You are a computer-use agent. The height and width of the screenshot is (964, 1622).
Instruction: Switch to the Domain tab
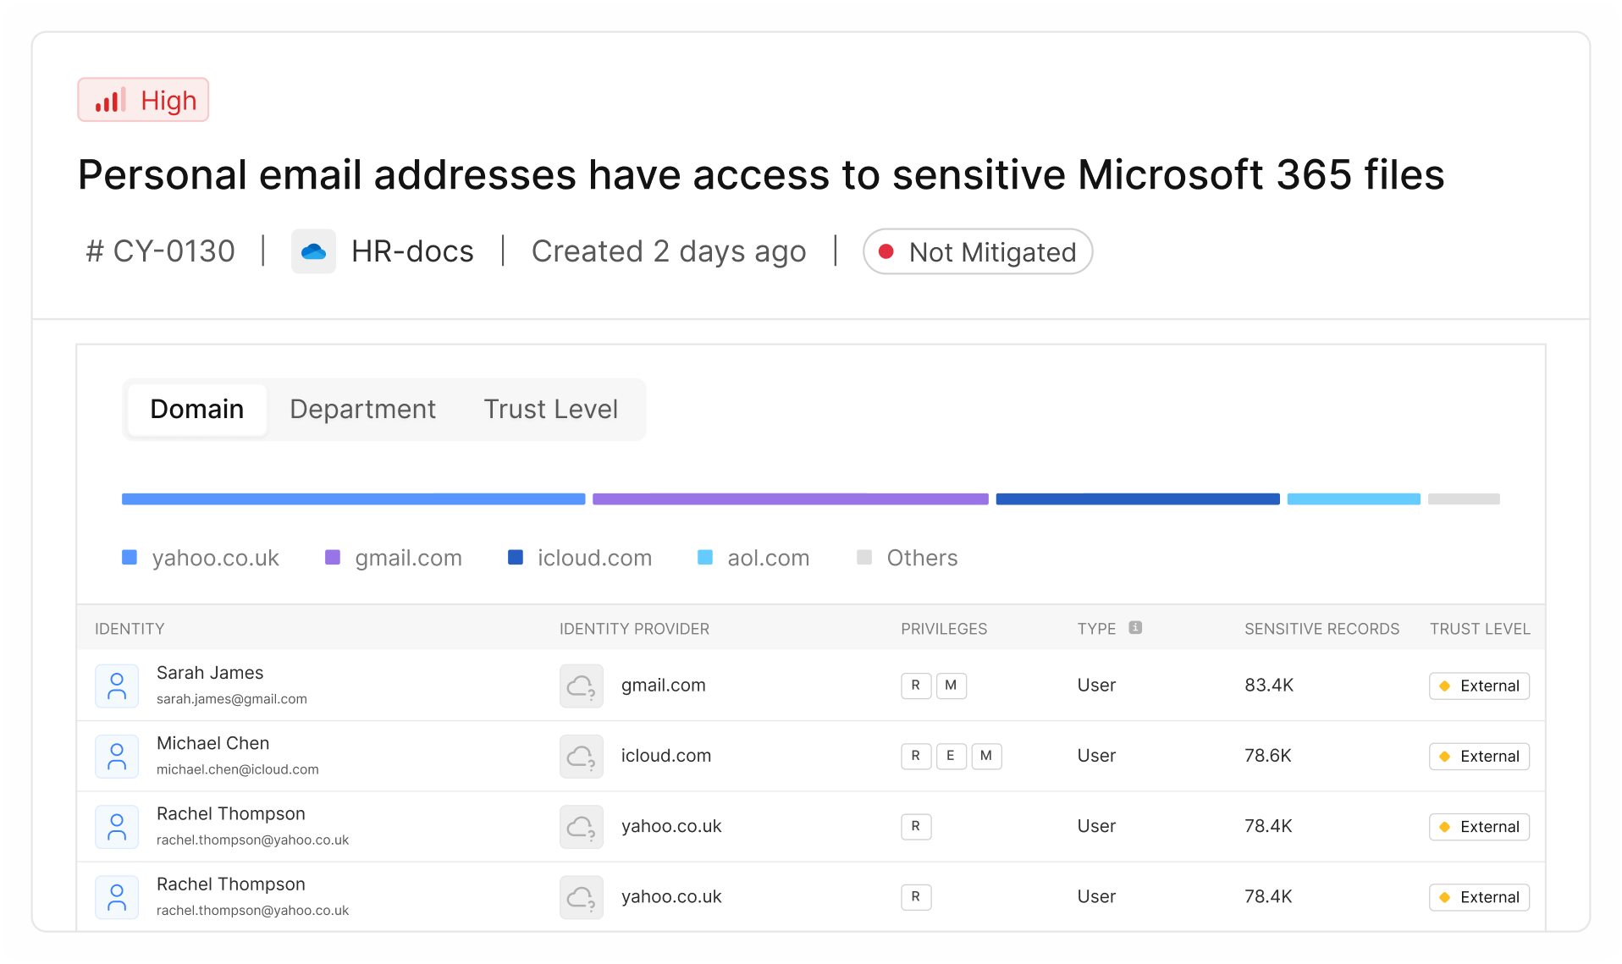coord(197,410)
